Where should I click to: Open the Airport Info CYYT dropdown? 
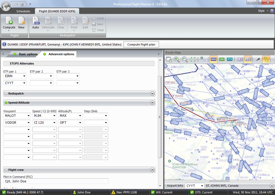point(202,186)
